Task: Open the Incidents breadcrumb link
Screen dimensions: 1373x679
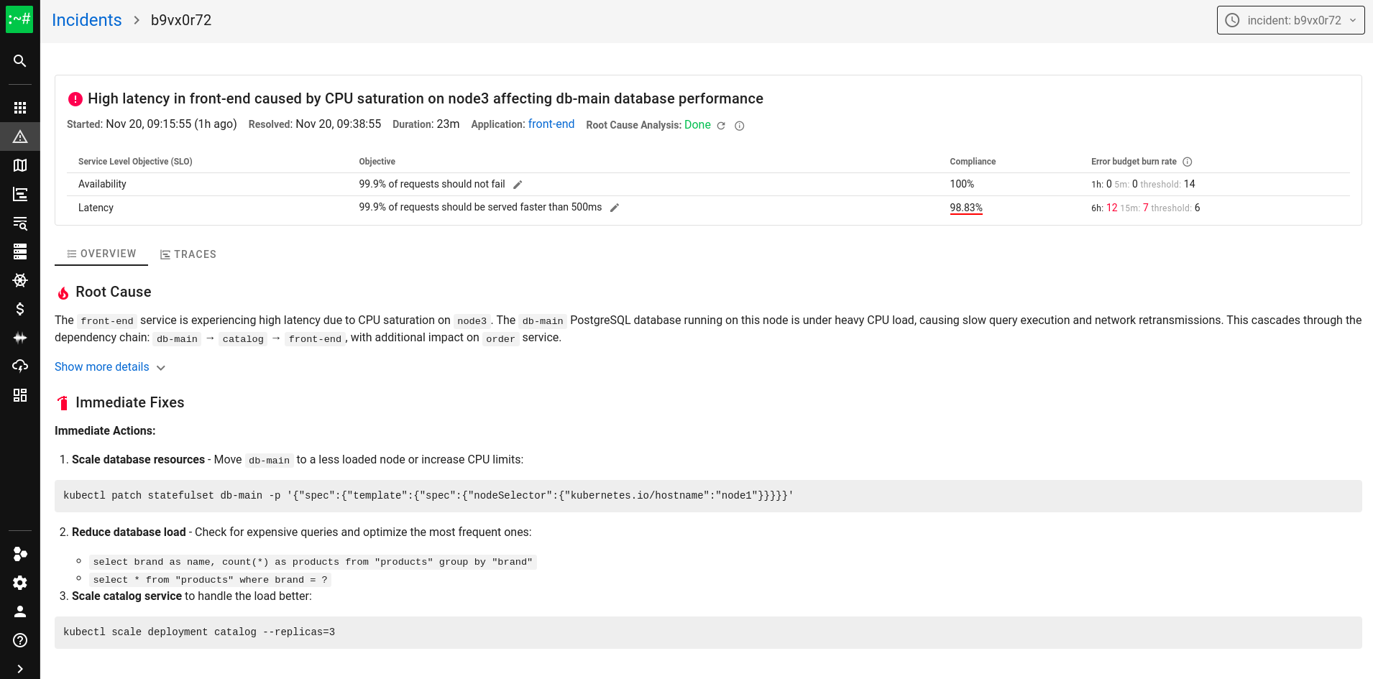Action: click(86, 19)
